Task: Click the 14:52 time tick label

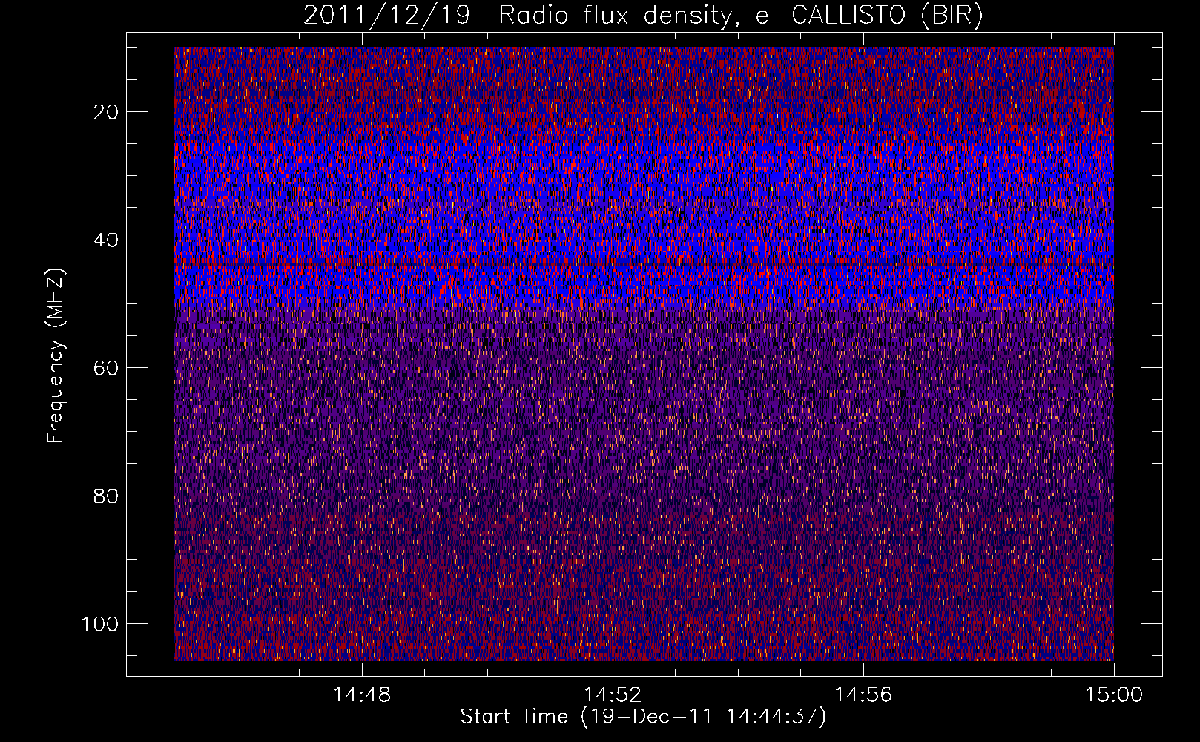Action: (x=613, y=695)
